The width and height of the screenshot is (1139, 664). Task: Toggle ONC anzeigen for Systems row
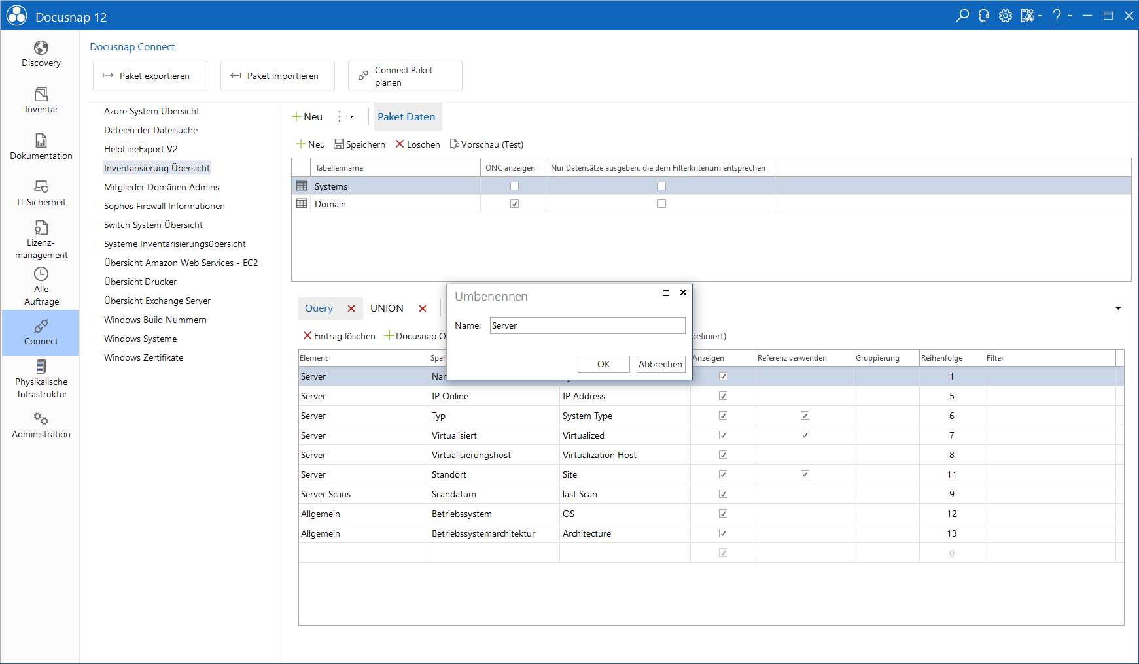pos(514,186)
